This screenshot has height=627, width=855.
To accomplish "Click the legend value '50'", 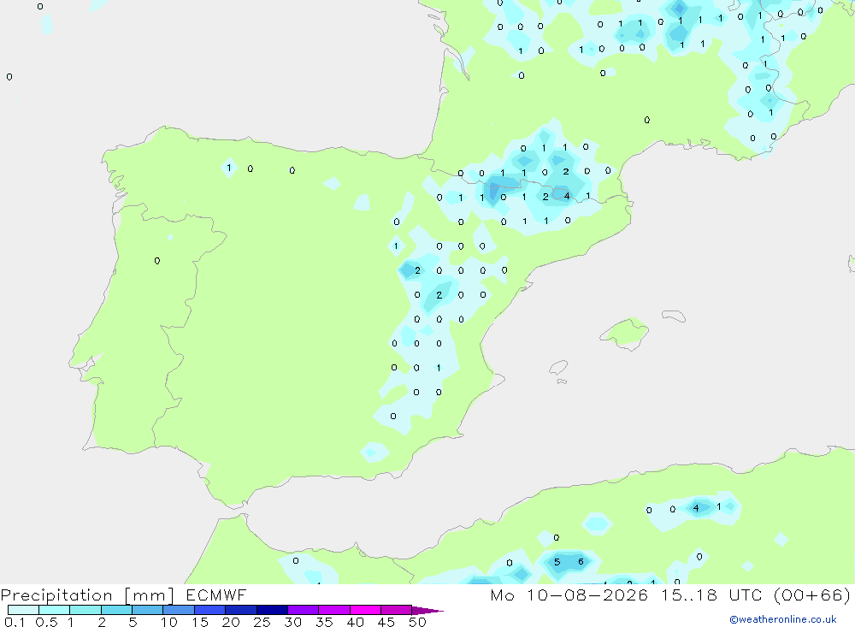I will 417,622.
